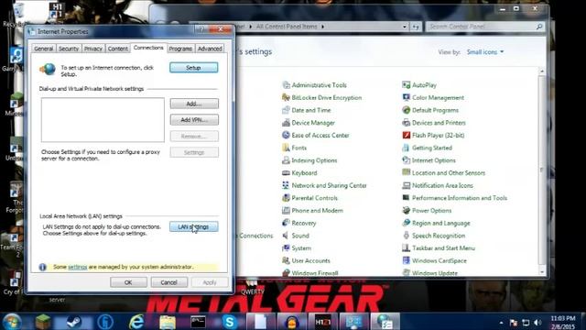586x330 pixels.
Task: Click Control Panel vertical scrollbar up arrow
Action: pyautogui.click(x=542, y=71)
